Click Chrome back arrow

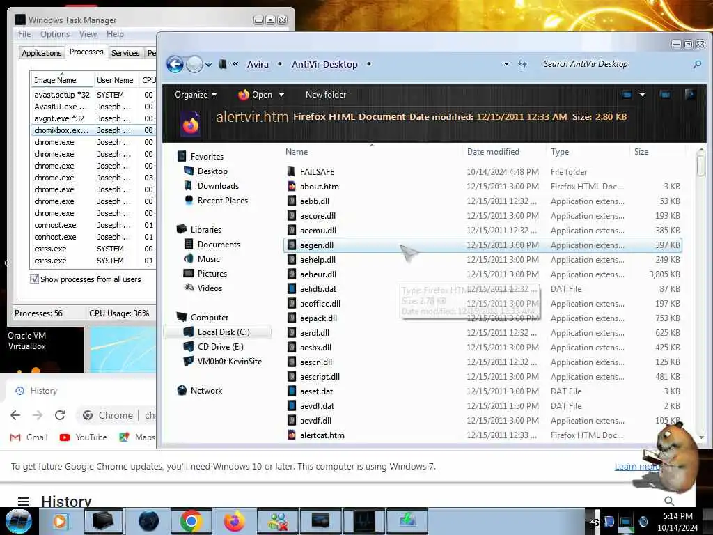pyautogui.click(x=15, y=415)
